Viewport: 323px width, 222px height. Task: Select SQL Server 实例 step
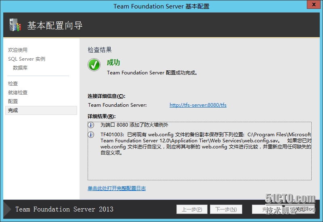coord(27,59)
